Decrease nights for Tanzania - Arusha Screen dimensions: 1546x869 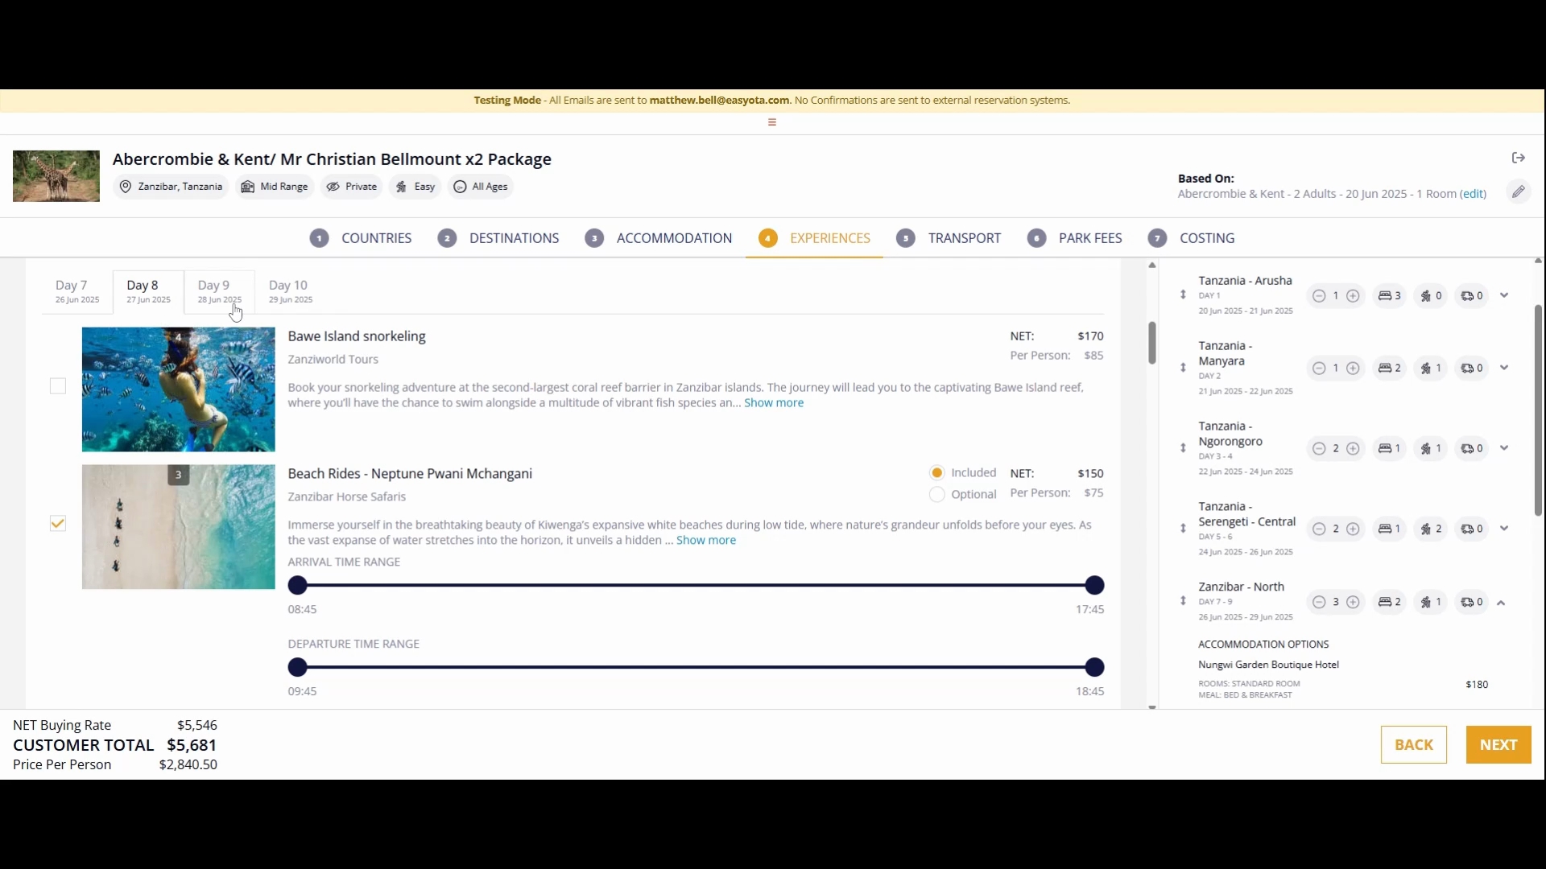1318,296
